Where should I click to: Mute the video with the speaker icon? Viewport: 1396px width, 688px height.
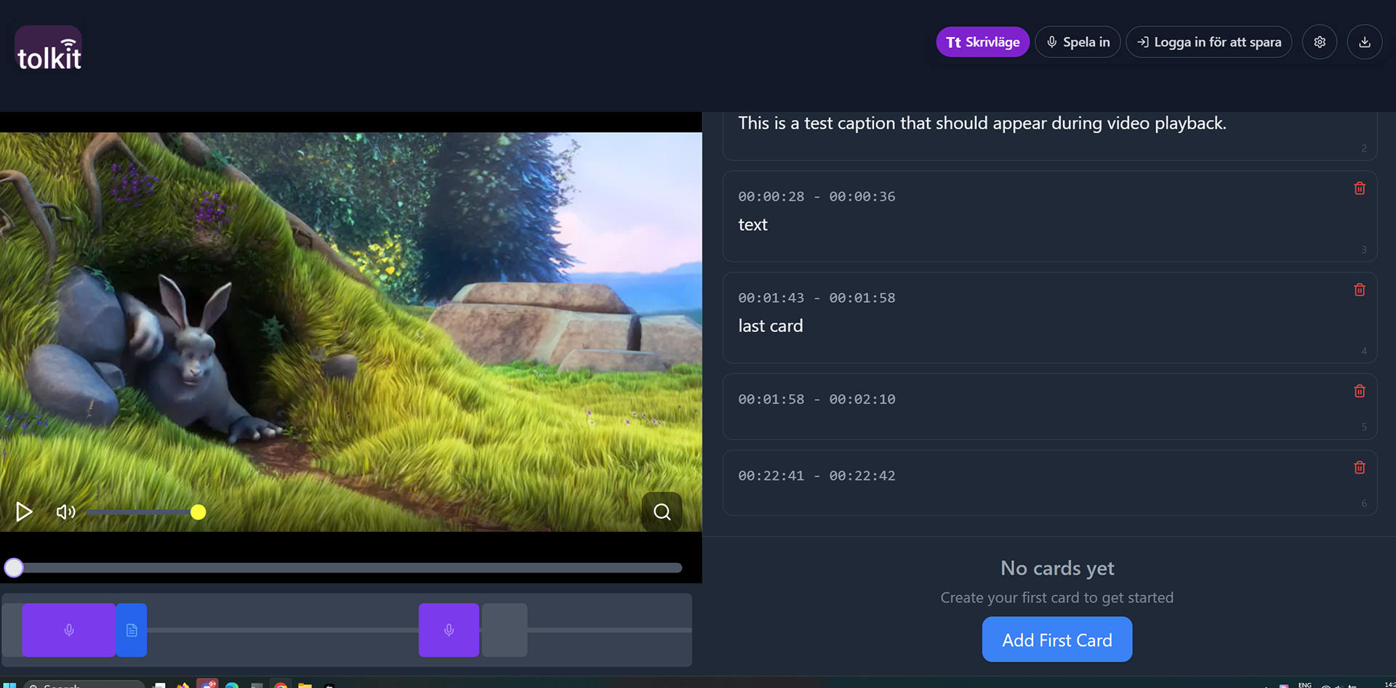65,512
